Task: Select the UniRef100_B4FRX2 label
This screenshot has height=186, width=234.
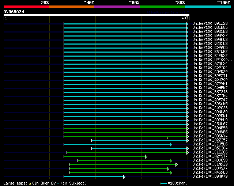Action: click(210, 56)
